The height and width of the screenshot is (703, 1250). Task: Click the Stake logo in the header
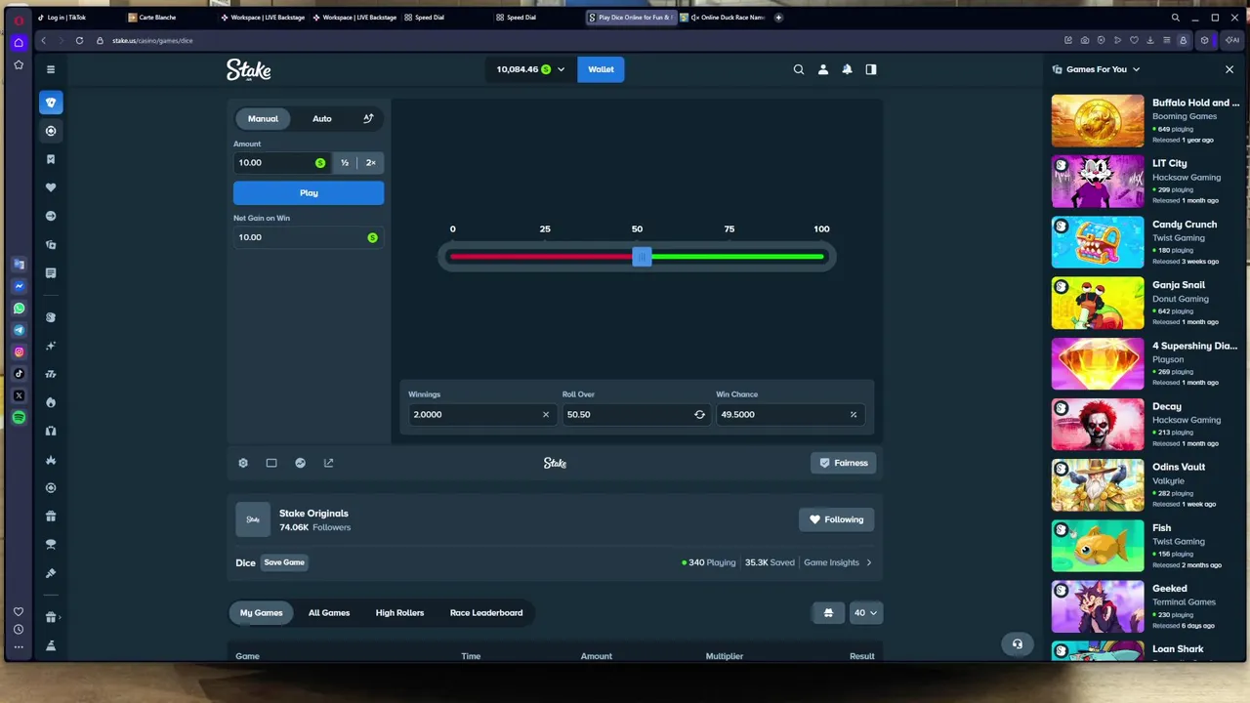tap(249, 69)
